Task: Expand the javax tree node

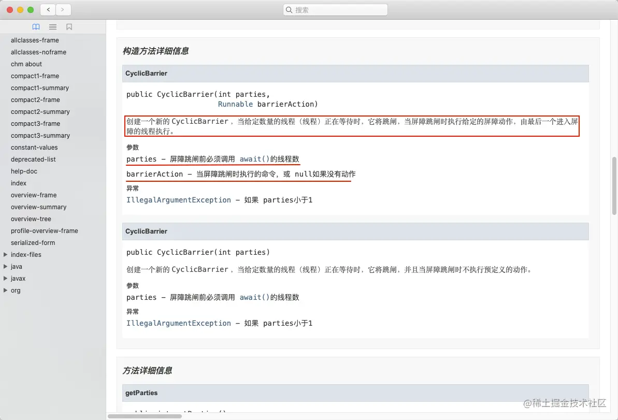Action: pyautogui.click(x=6, y=278)
